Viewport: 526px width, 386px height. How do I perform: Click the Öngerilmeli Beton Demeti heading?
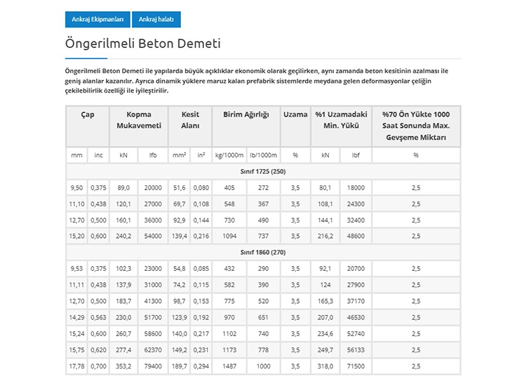(x=142, y=44)
